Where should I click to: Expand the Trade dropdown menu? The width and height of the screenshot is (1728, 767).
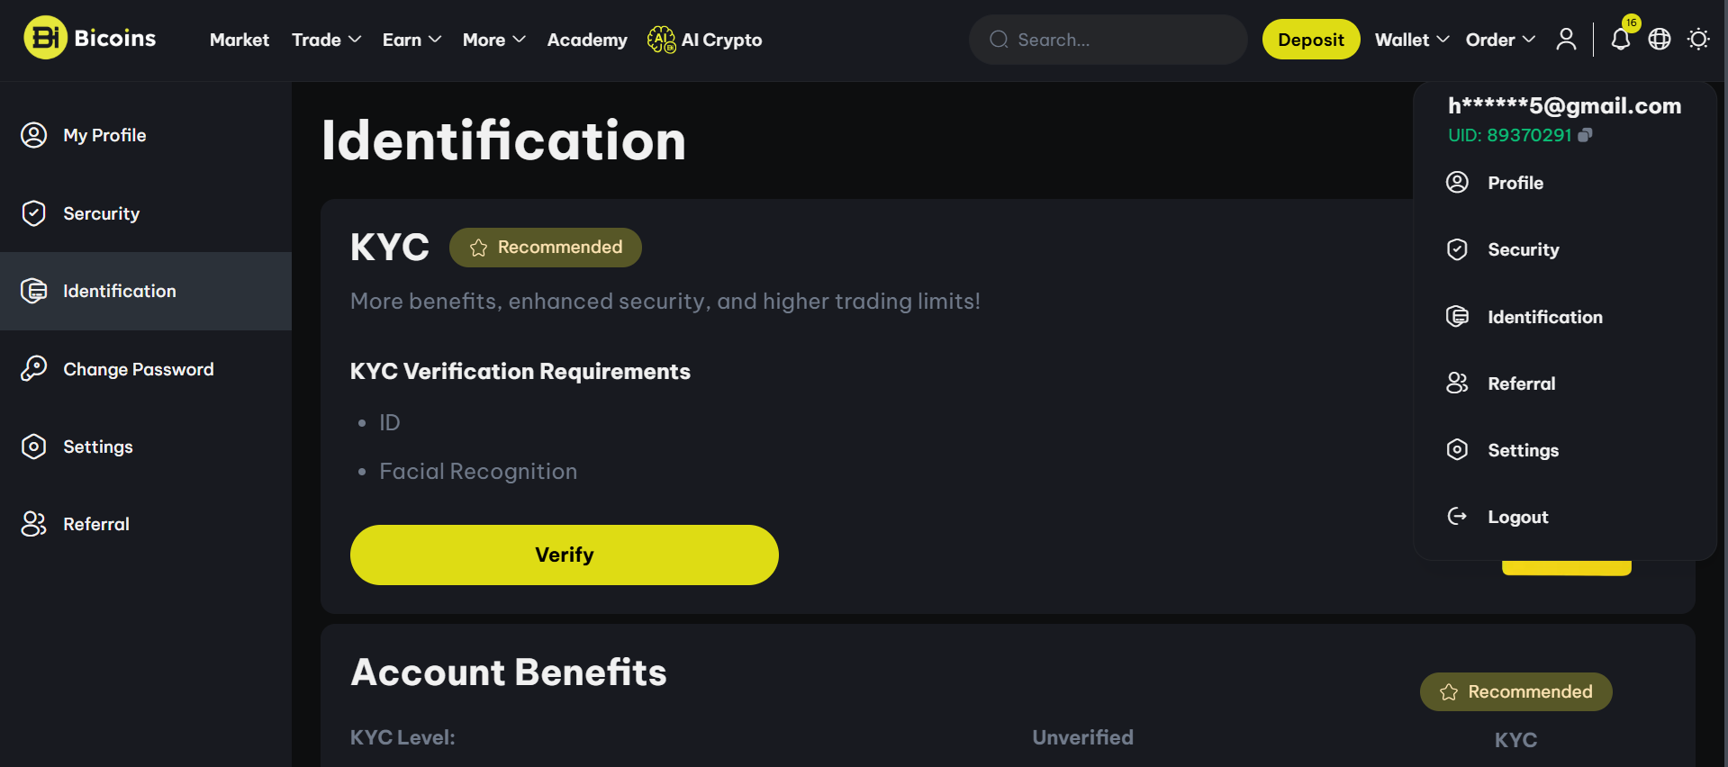tap(326, 40)
